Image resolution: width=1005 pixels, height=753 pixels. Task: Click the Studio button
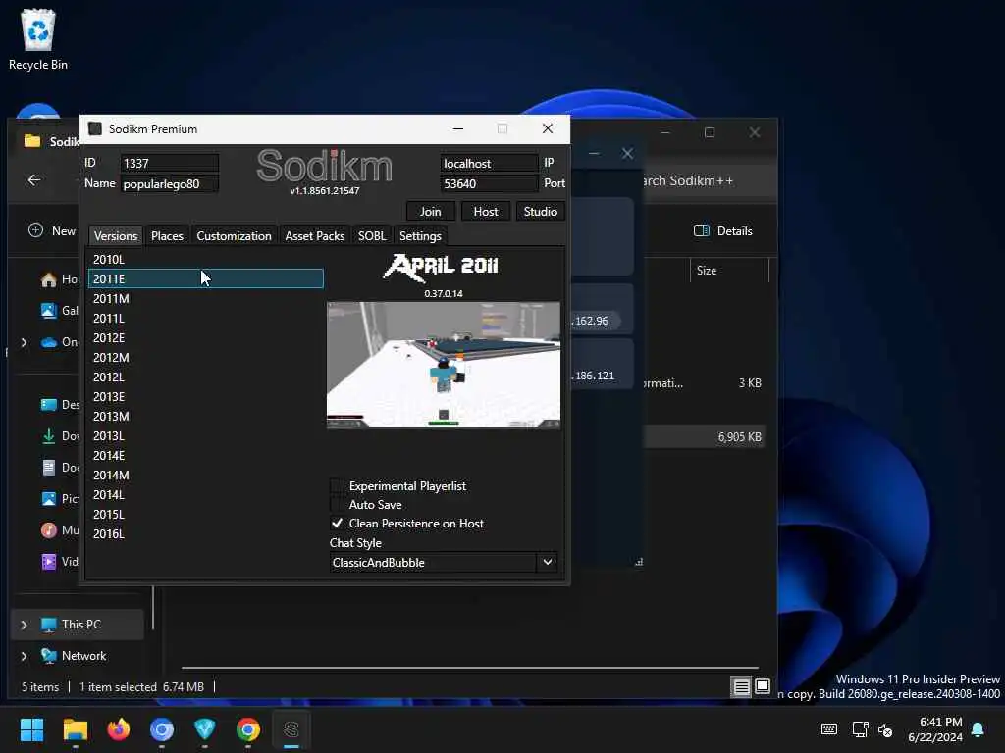pyautogui.click(x=541, y=212)
